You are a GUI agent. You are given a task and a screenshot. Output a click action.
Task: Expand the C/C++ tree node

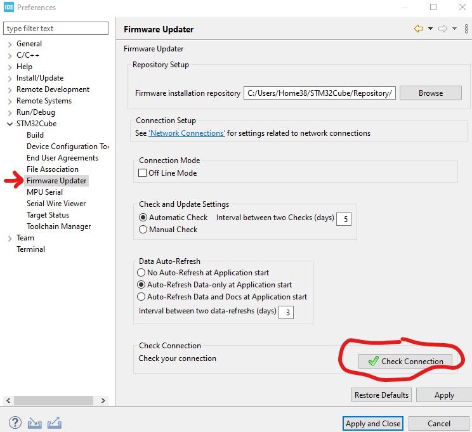tap(10, 56)
